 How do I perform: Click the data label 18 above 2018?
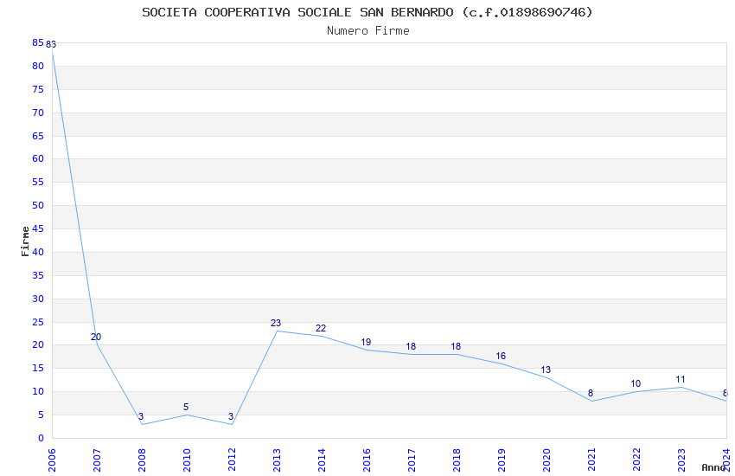[456, 346]
